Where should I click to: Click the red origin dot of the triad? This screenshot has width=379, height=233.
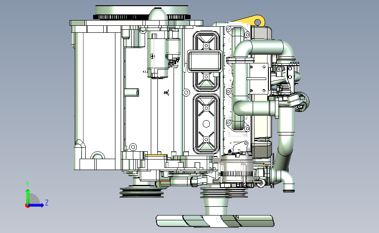tap(27, 206)
